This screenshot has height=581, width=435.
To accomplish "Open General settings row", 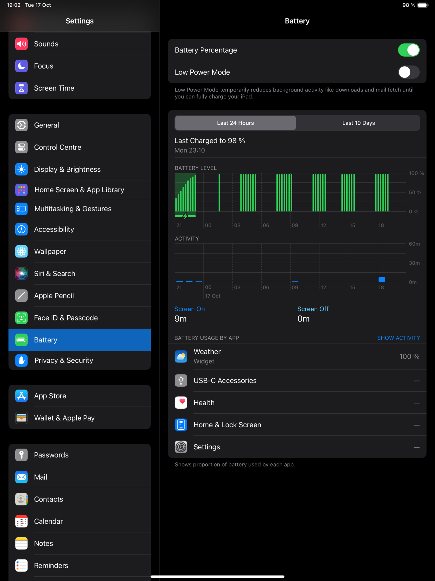I will [80, 125].
